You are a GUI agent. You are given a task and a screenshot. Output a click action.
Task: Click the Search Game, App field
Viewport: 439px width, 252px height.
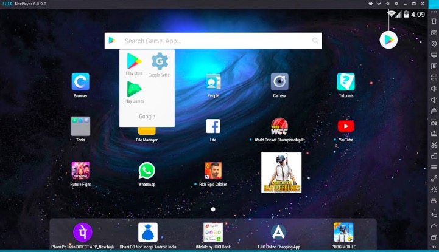[x=213, y=41]
